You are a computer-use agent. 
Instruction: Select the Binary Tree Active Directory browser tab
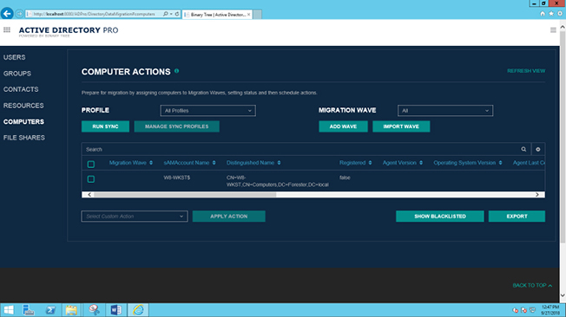[x=216, y=15]
